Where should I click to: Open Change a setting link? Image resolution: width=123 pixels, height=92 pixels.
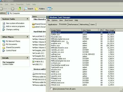point(13,30)
